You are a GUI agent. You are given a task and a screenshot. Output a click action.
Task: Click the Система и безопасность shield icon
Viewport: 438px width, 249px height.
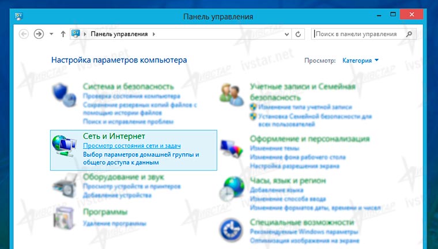click(64, 95)
